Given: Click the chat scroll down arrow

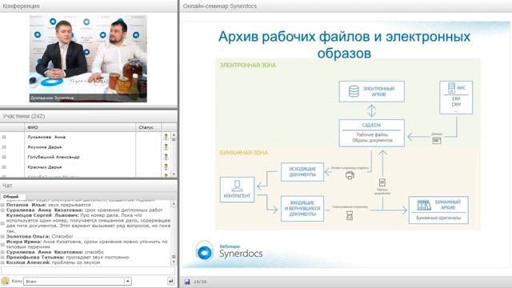Looking at the screenshot, I should (x=174, y=262).
